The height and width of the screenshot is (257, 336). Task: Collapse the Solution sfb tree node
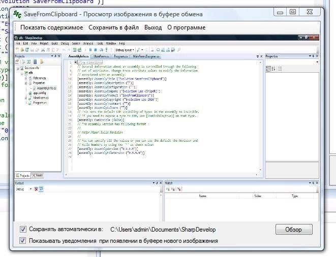18,69
